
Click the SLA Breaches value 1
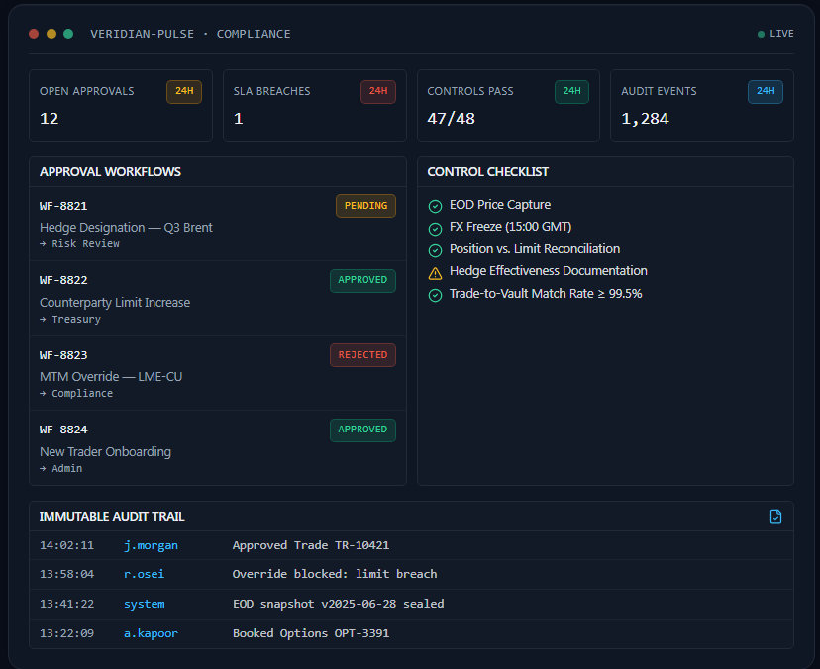tap(238, 119)
